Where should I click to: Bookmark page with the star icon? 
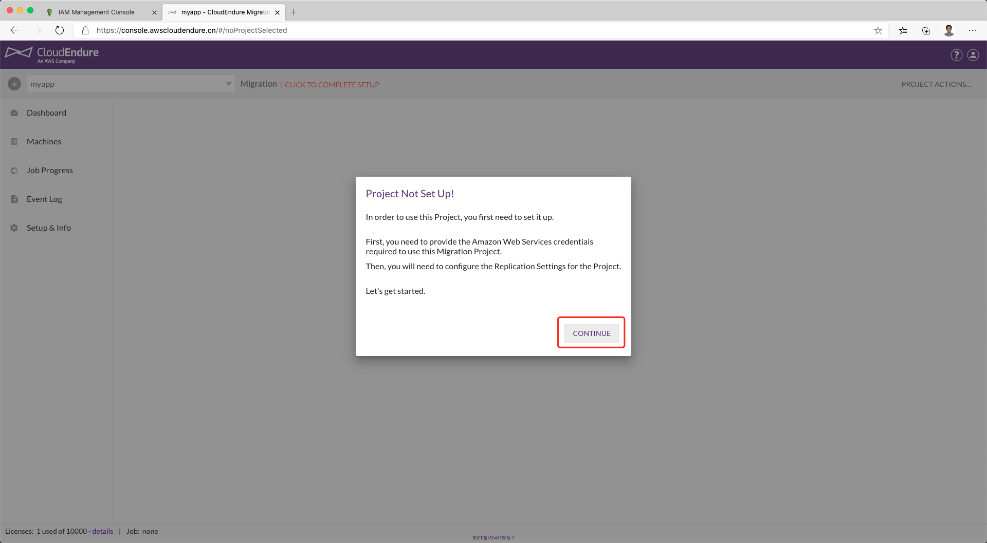click(x=878, y=30)
